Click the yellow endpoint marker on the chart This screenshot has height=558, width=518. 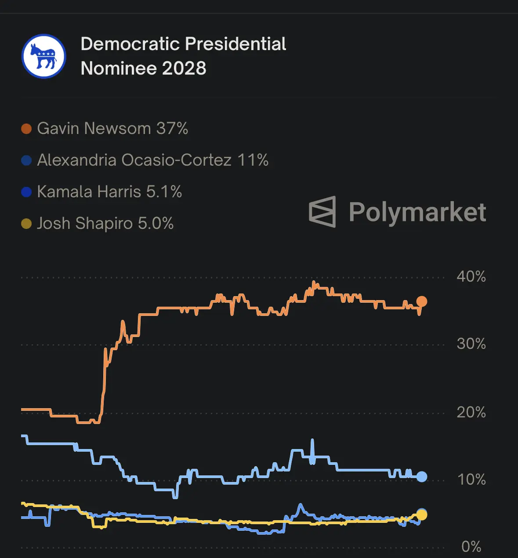[422, 515]
